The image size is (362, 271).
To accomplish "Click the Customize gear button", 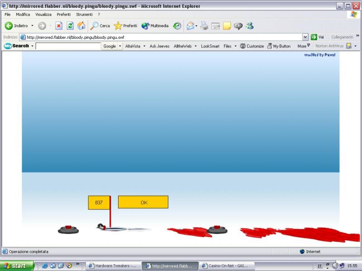I will pyautogui.click(x=252, y=46).
